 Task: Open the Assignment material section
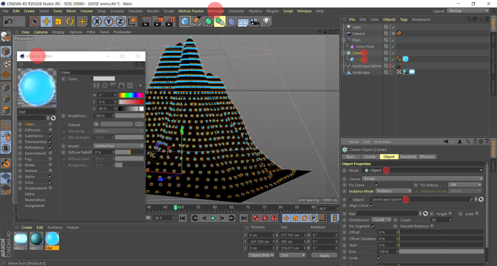pyautogui.click(x=34, y=206)
